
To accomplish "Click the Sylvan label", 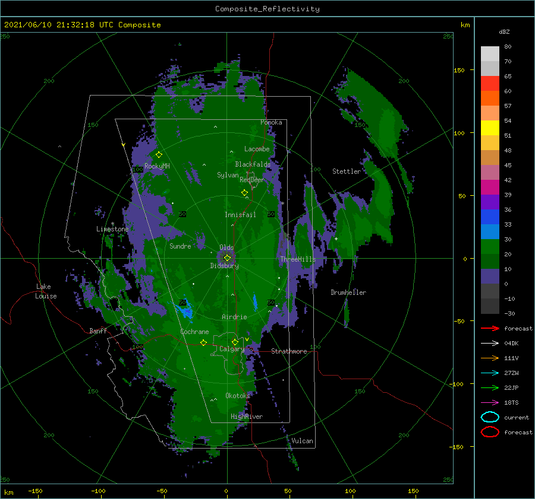I will [x=228, y=175].
